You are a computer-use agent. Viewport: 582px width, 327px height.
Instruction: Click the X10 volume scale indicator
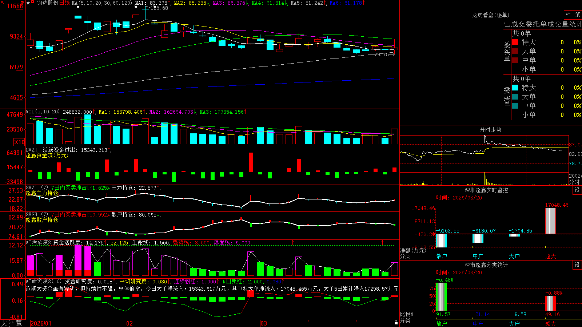point(19,142)
